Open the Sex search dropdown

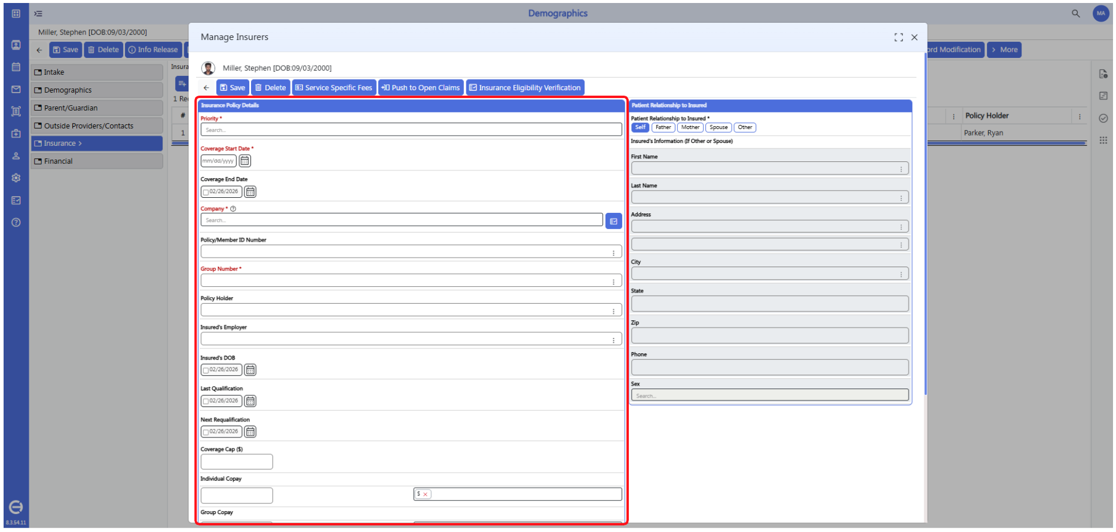point(770,395)
